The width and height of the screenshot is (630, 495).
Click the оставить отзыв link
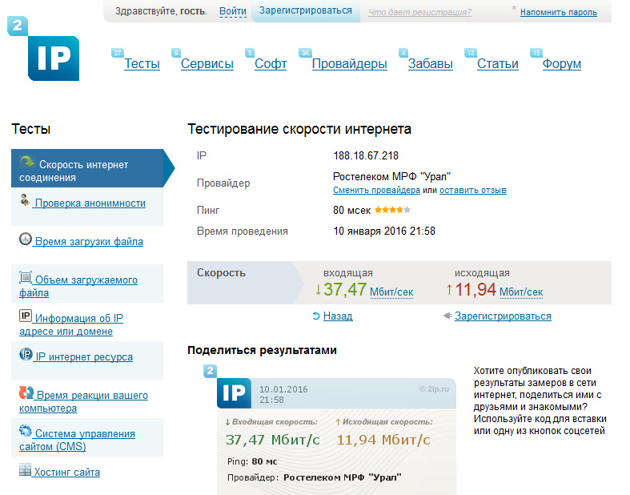(x=472, y=191)
